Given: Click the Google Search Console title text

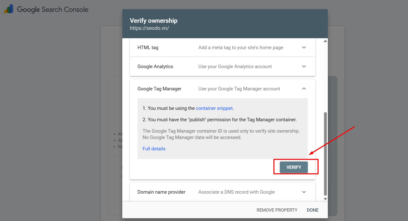Looking at the screenshot, I should click(53, 10).
